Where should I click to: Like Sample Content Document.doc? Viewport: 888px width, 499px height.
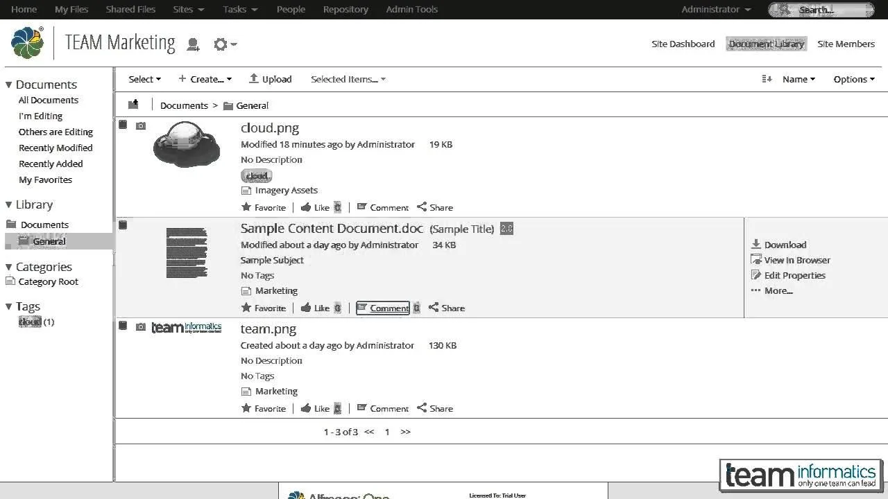[315, 308]
